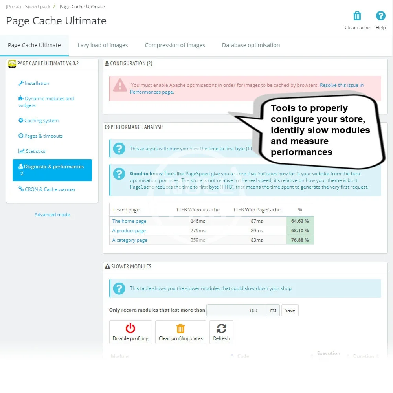The height and width of the screenshot is (393, 393).
Task: Click the Clear cache trash icon
Action: point(357,16)
